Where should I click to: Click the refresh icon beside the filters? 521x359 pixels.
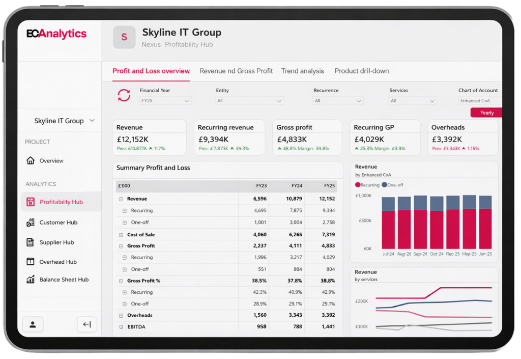coord(124,95)
